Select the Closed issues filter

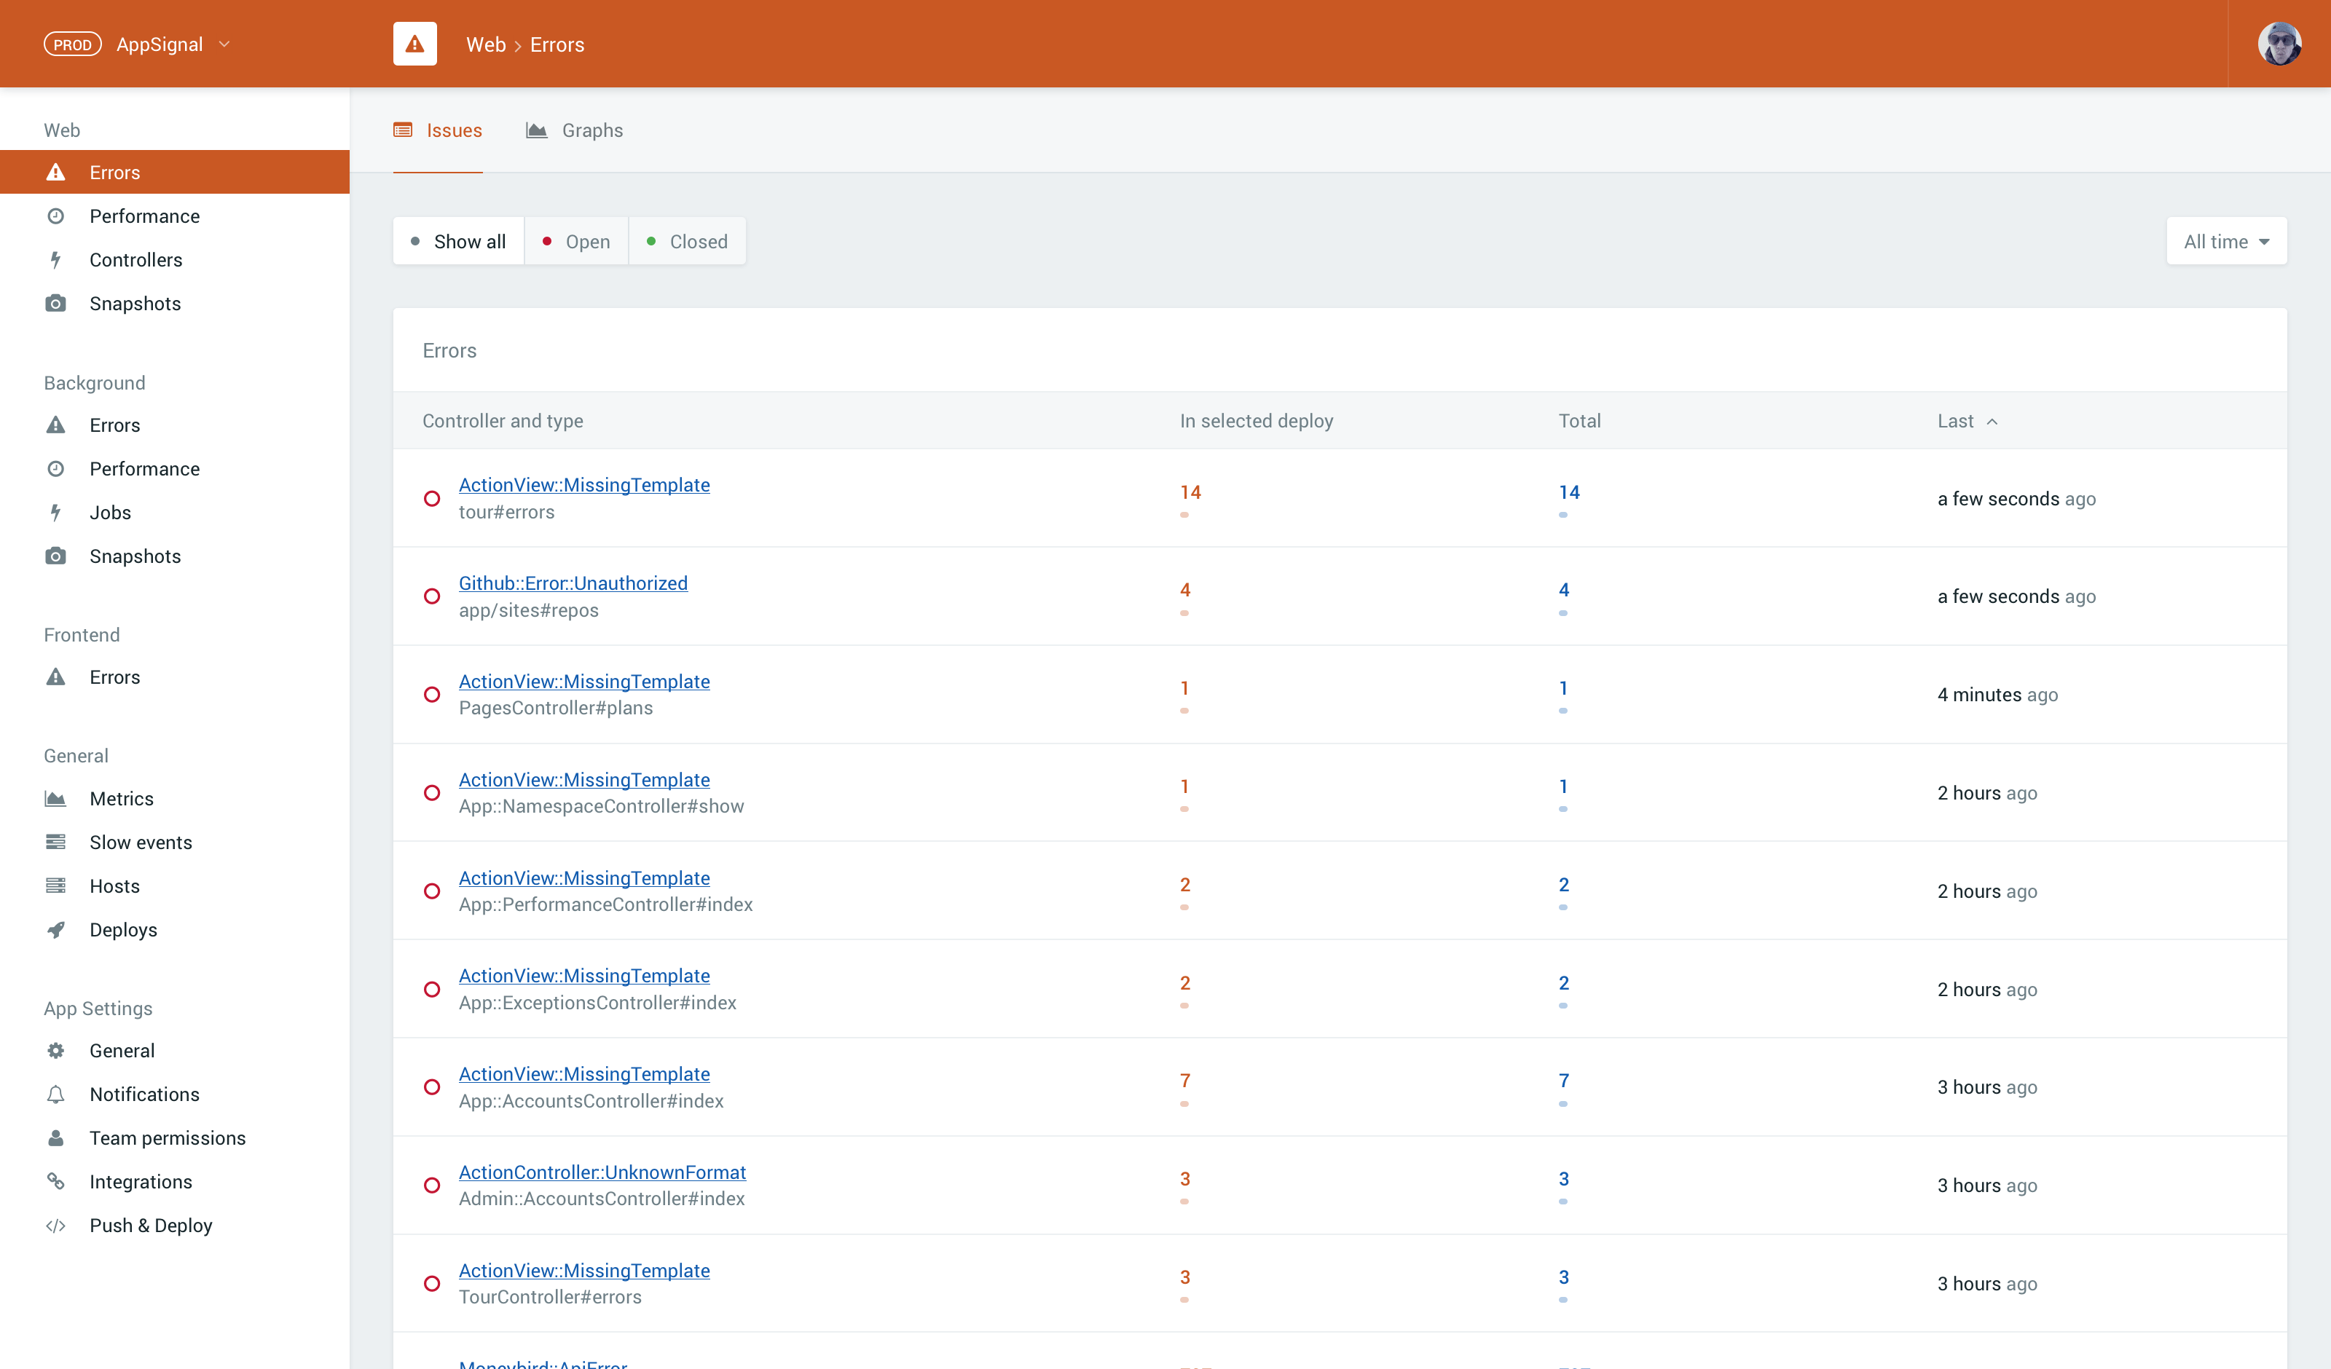[x=687, y=242]
